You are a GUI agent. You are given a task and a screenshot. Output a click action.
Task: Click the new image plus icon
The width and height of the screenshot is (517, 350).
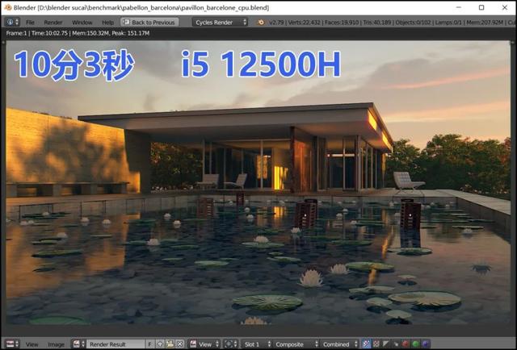point(160,344)
